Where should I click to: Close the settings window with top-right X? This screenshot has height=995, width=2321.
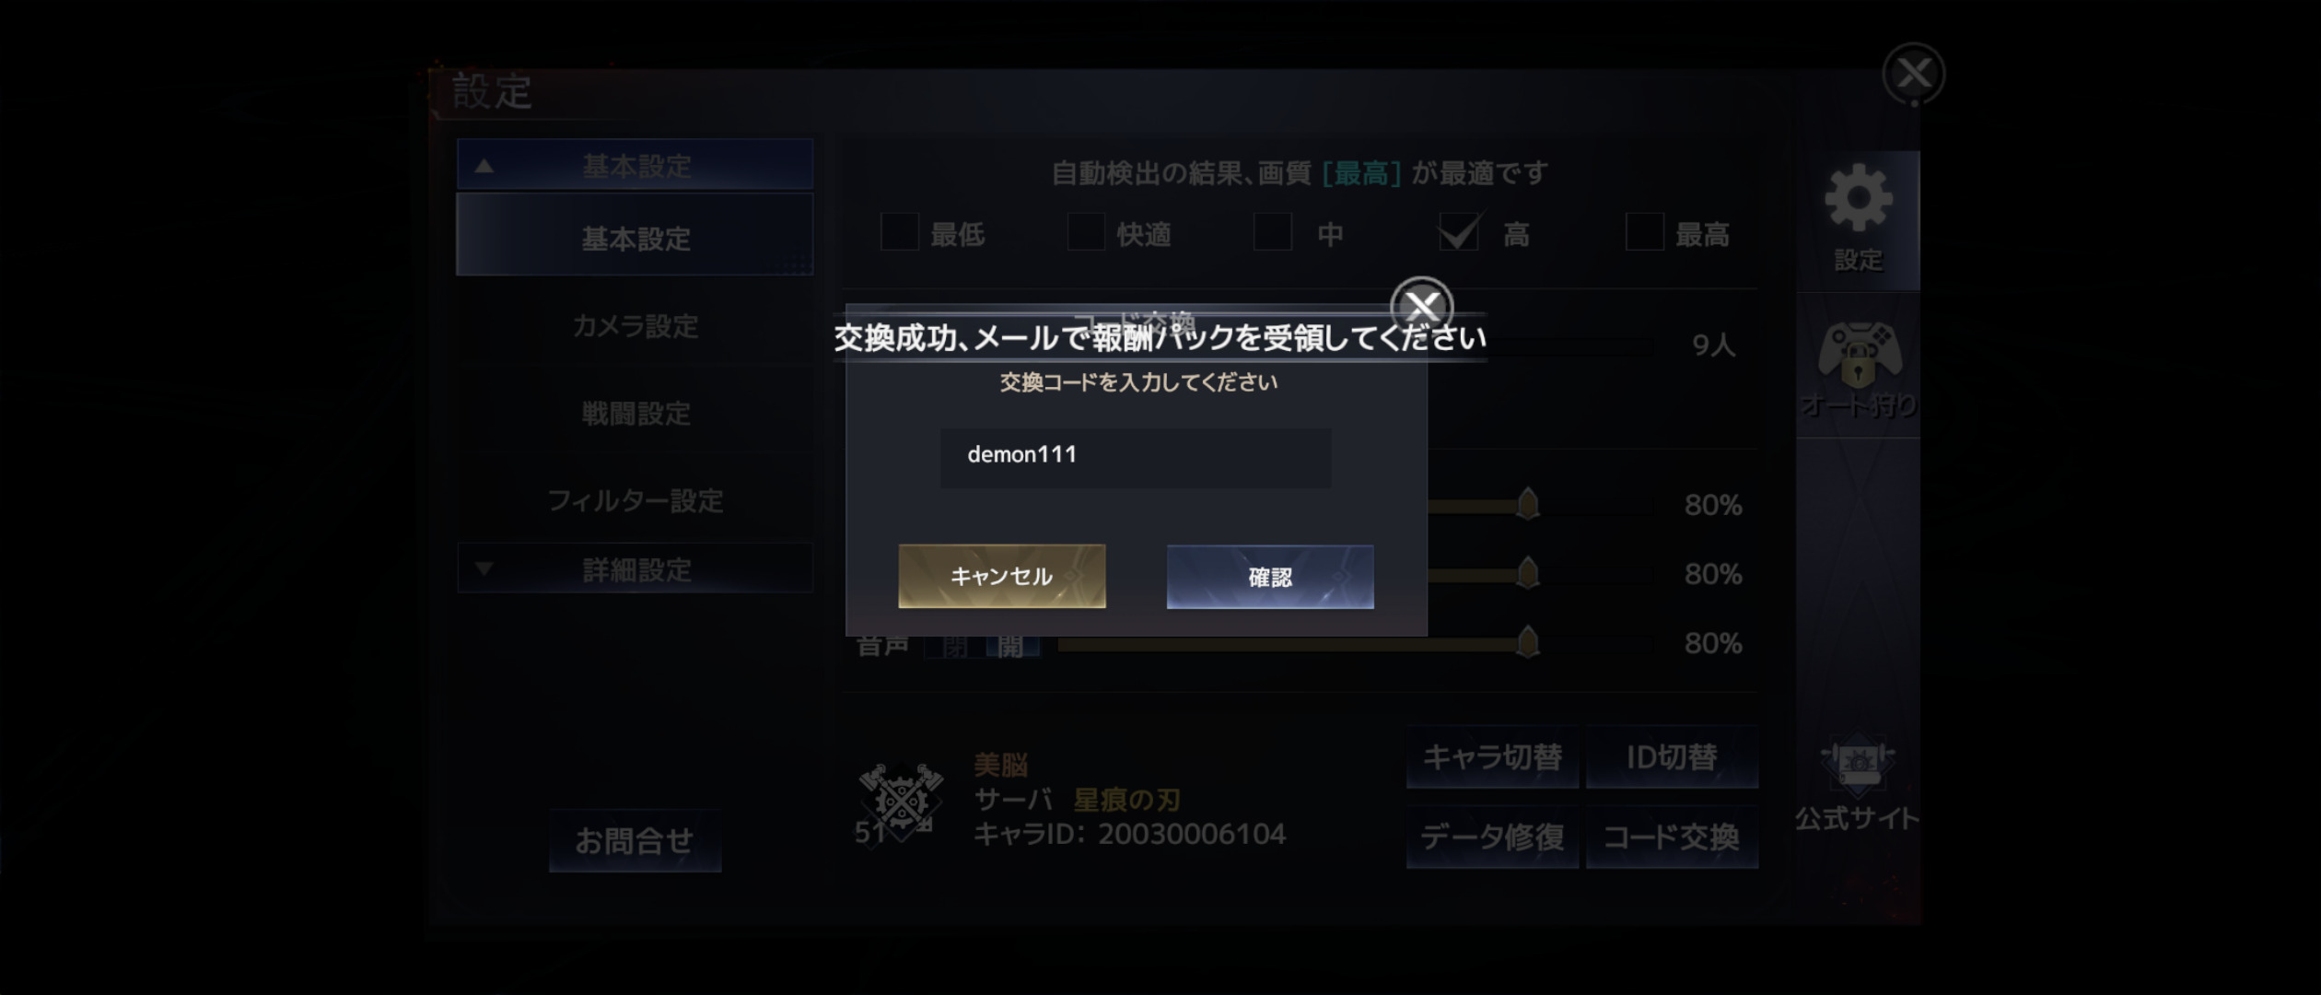click(1914, 74)
